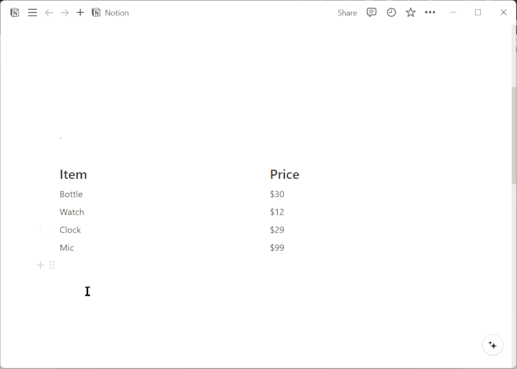Place cursor in the $99 price text
Screen dimensions: 517x369
277,248
